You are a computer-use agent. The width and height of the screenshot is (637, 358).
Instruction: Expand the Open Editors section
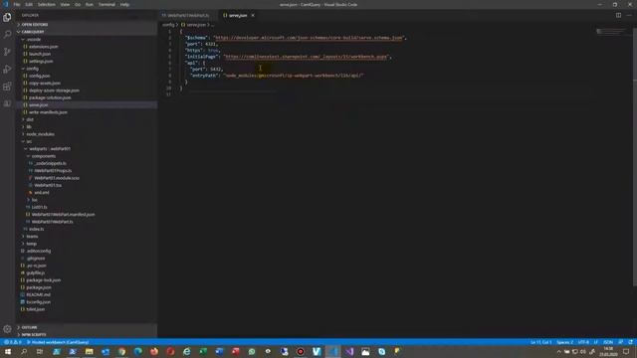coord(87,24)
